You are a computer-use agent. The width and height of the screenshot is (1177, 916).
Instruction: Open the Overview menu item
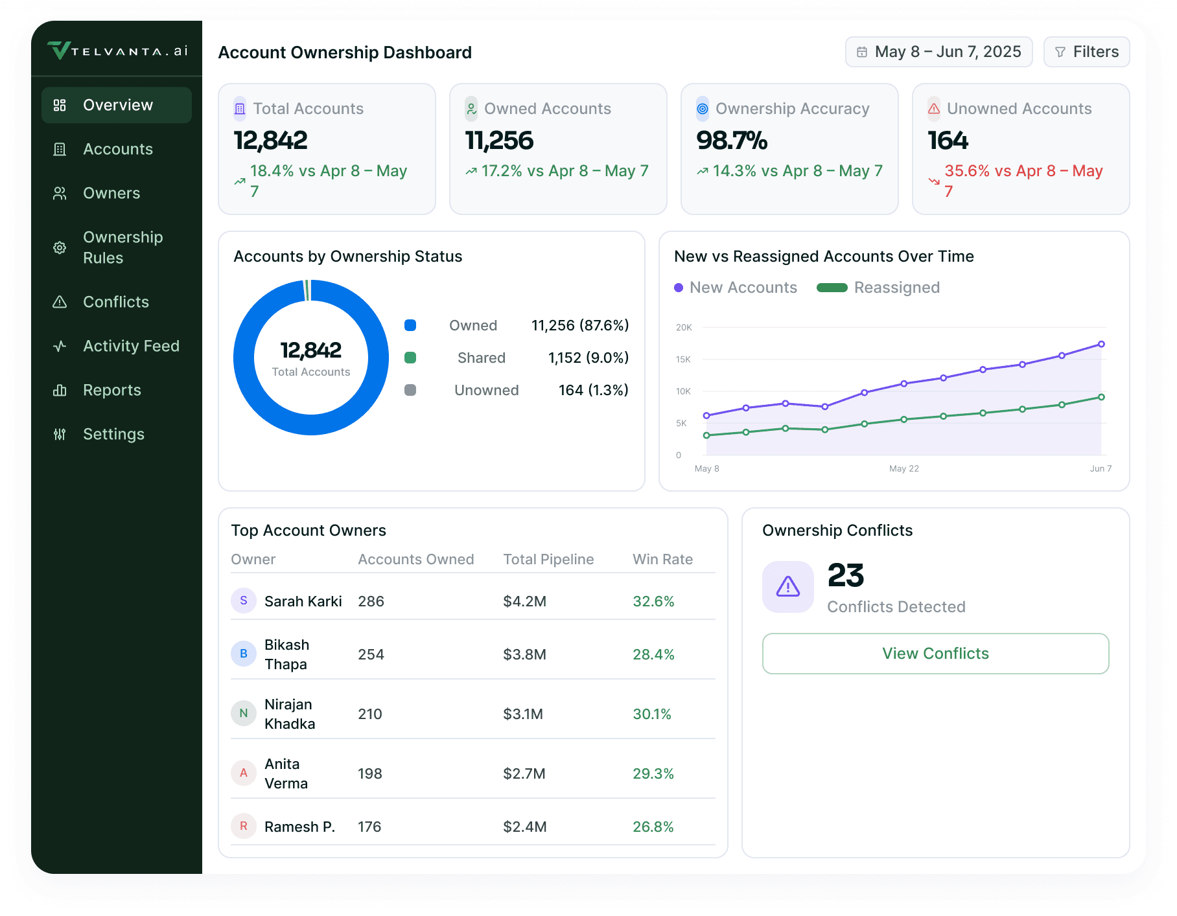(x=117, y=105)
